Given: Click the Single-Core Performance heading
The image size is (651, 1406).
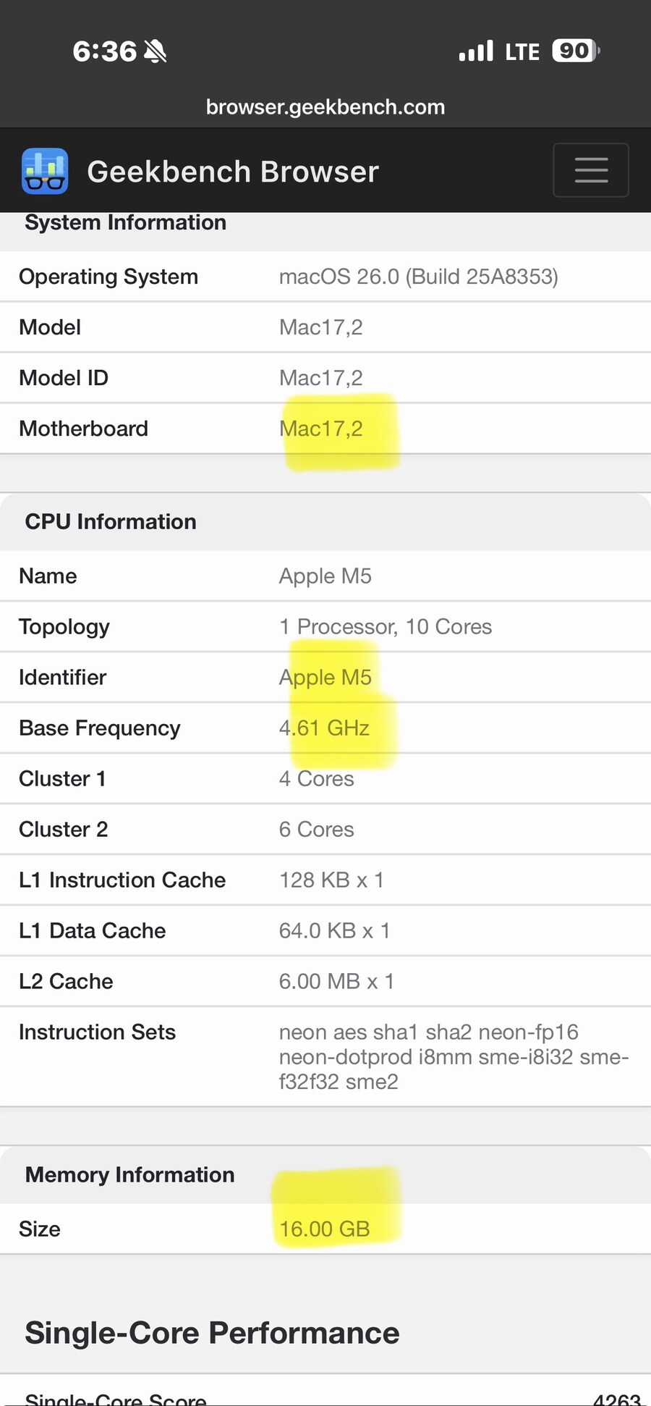Looking at the screenshot, I should pos(212,1334).
